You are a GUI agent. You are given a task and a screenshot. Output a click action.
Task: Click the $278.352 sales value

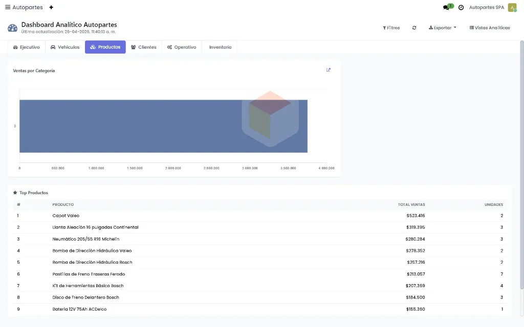416,250
